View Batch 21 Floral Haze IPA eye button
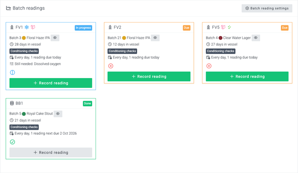Viewport: 298px width, 173px height. click(155, 38)
